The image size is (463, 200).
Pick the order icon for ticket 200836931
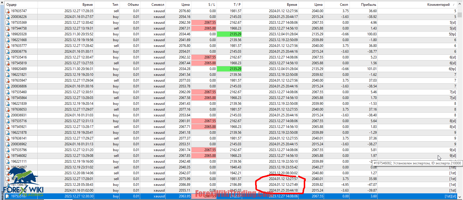click(x=8, y=115)
